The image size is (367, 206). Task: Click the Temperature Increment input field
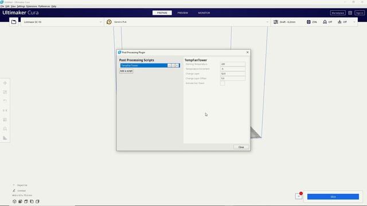click(233, 69)
